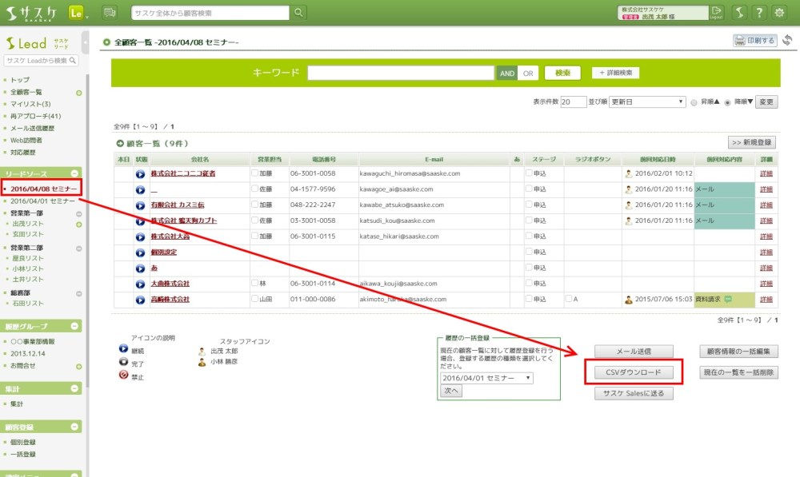Screen dimensions: 800x477
Task: Open the 並び順 更新日 sort dropdown
Action: point(647,102)
